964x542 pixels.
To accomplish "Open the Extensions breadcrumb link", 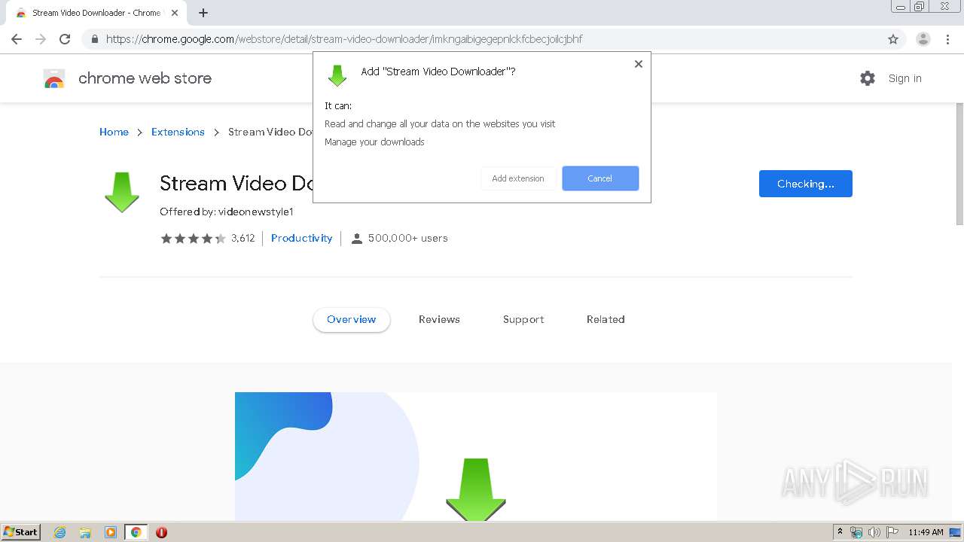I will 178,132.
